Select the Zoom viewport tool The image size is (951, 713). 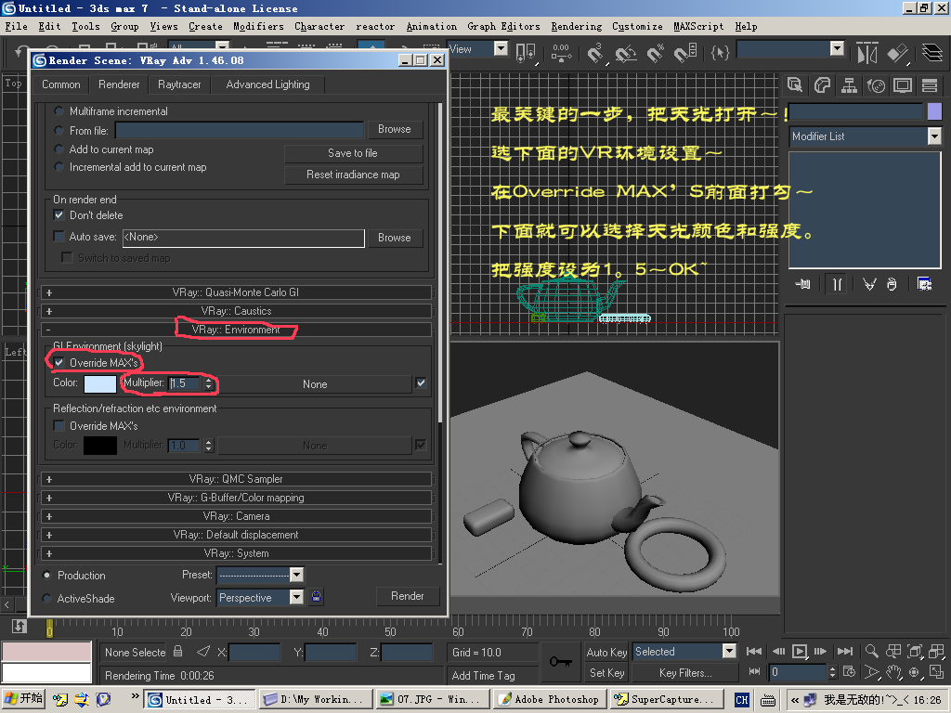coord(871,651)
